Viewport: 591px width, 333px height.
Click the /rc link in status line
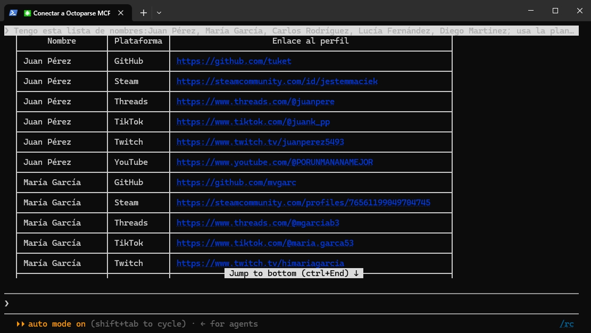pos(567,324)
